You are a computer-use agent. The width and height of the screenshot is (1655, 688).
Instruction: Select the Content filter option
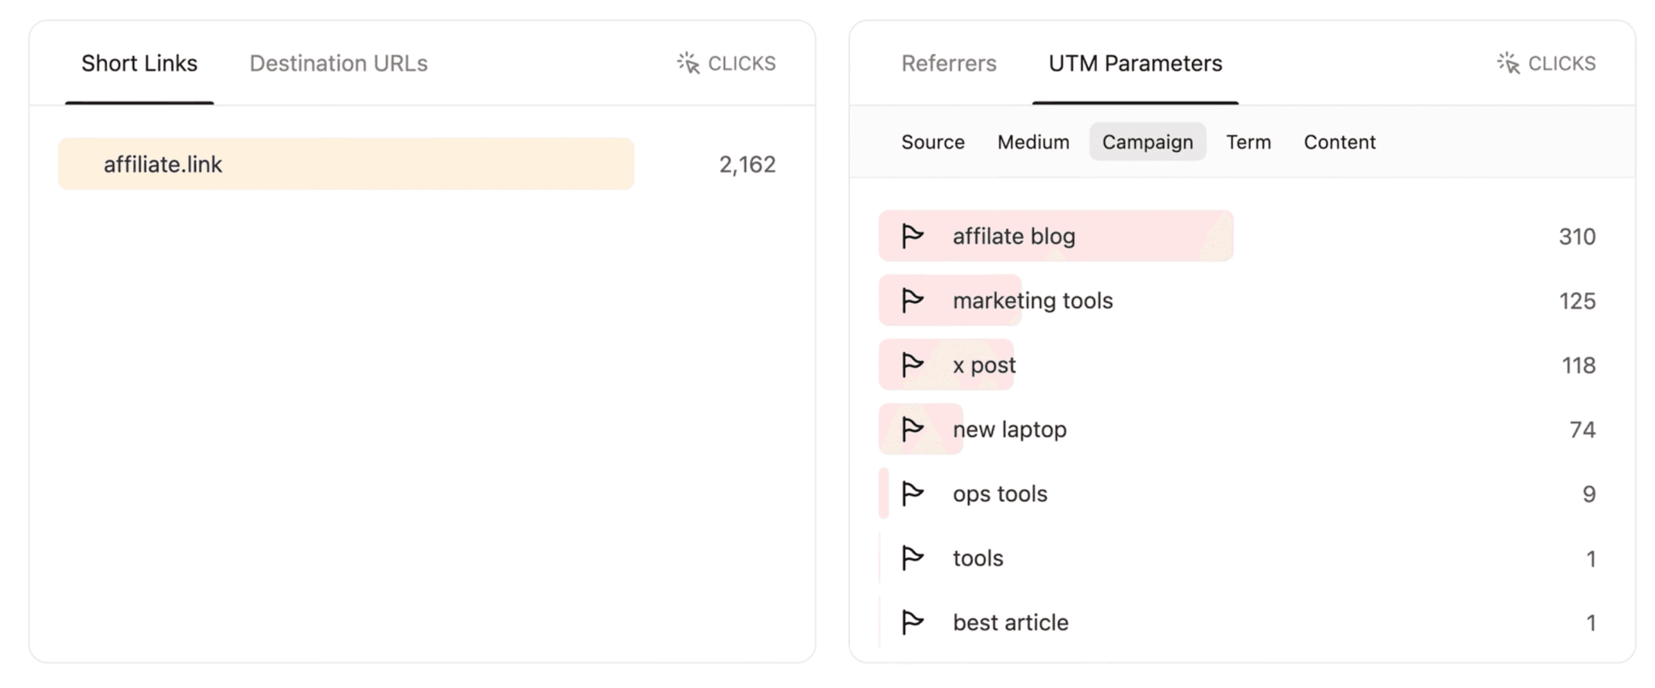coord(1339,141)
